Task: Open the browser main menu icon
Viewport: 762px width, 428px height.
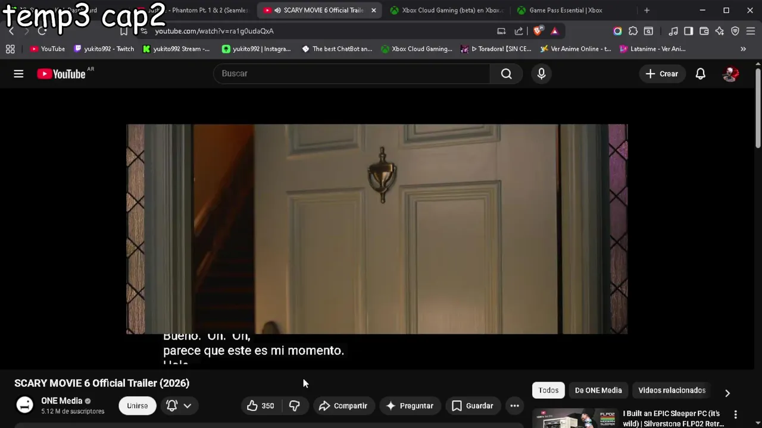Action: pyautogui.click(x=751, y=31)
